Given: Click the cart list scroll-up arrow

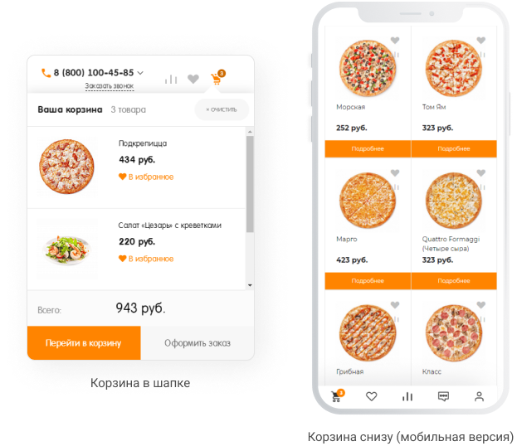Looking at the screenshot, I should 250,132.
